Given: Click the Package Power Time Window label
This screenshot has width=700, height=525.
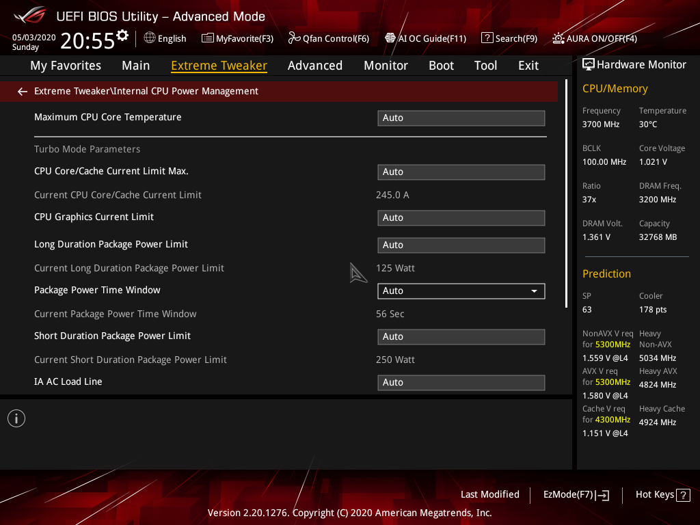Looking at the screenshot, I should pos(97,290).
